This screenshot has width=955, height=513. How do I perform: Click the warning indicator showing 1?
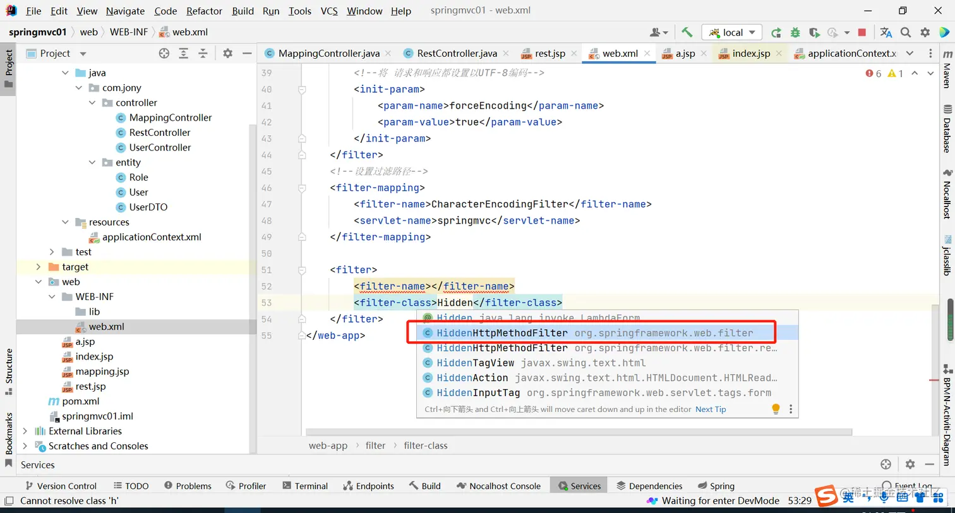click(896, 74)
